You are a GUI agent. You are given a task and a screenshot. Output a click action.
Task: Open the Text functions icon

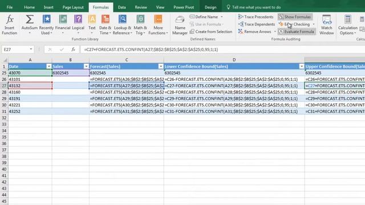[92, 19]
